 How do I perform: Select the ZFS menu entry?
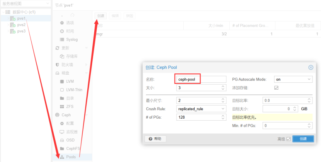(x=70, y=107)
